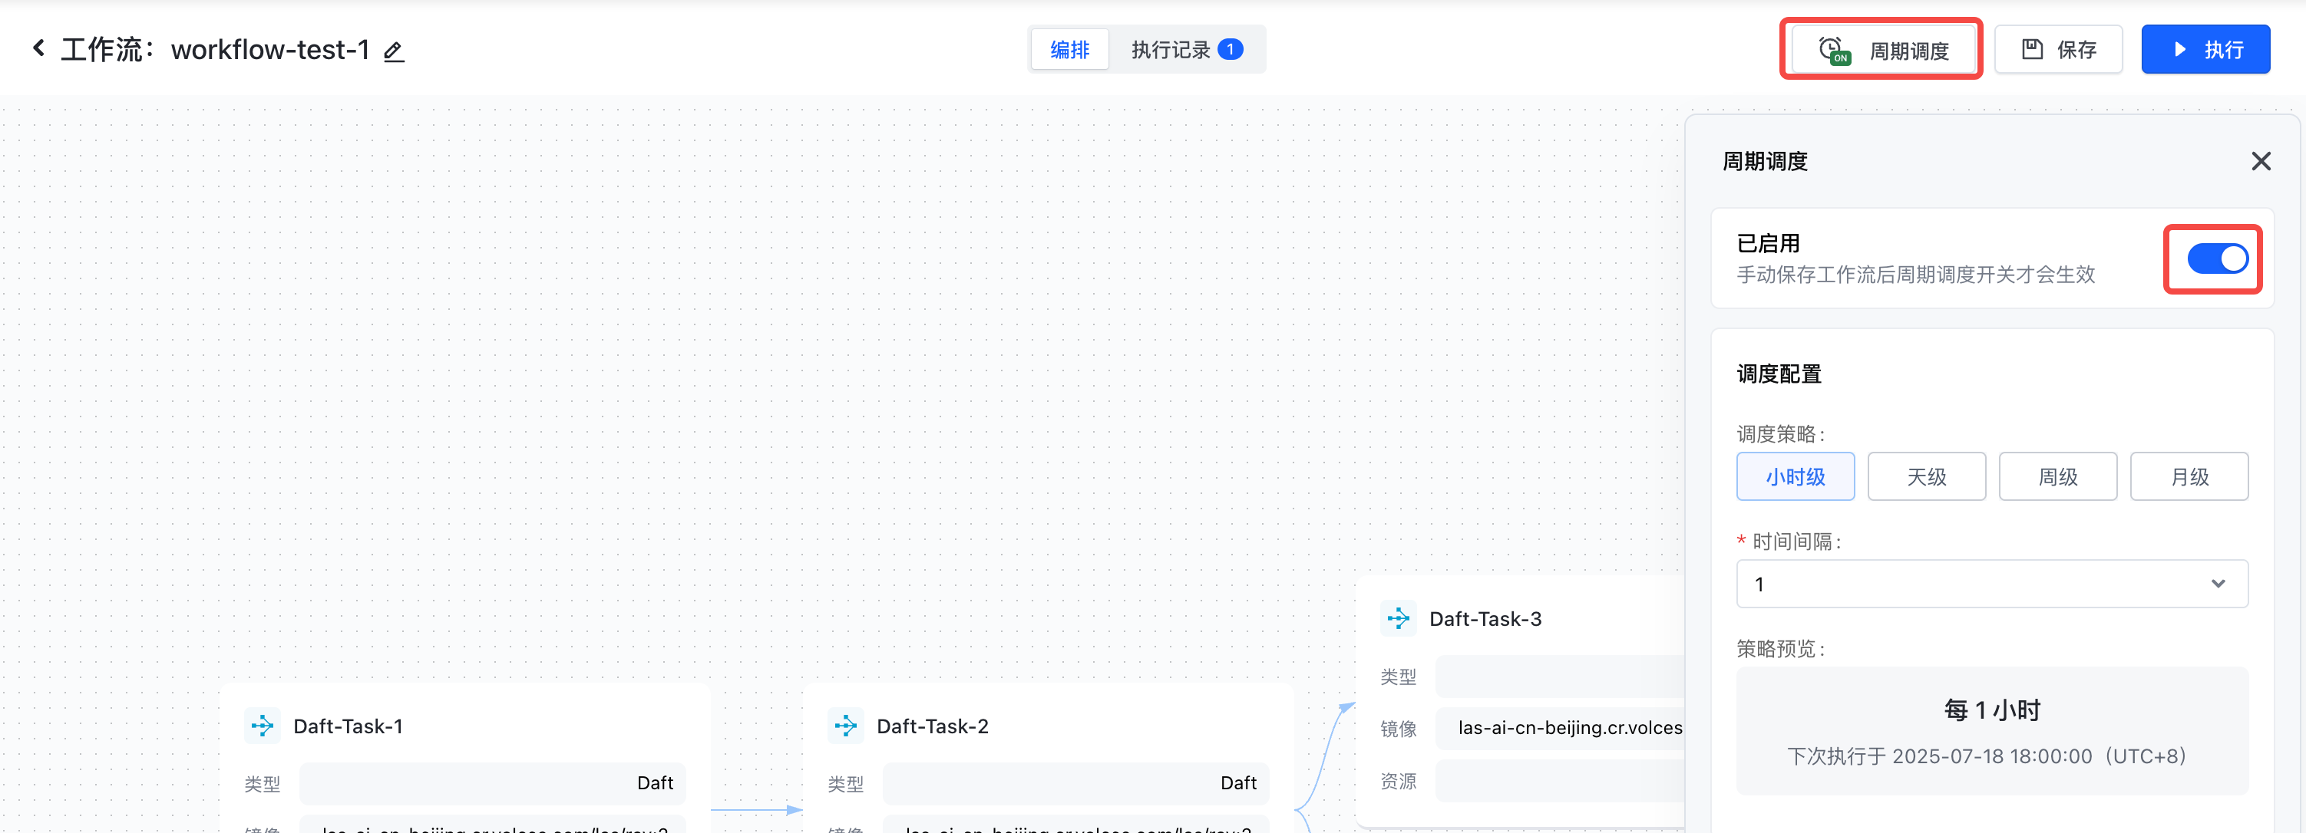Select the 周级 scheduling strategy
The height and width of the screenshot is (833, 2306).
(2057, 477)
